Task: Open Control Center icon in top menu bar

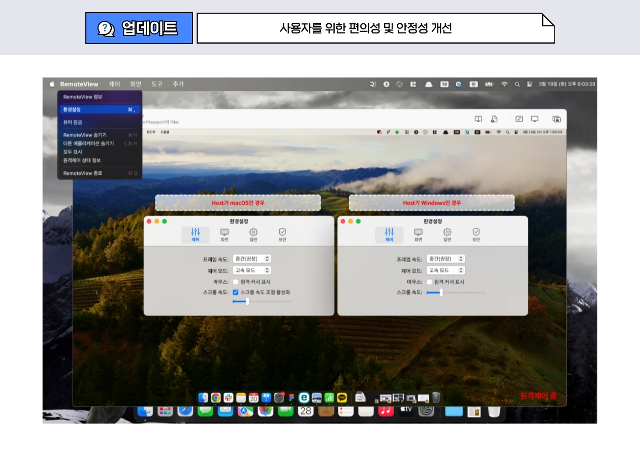Action: coord(529,84)
